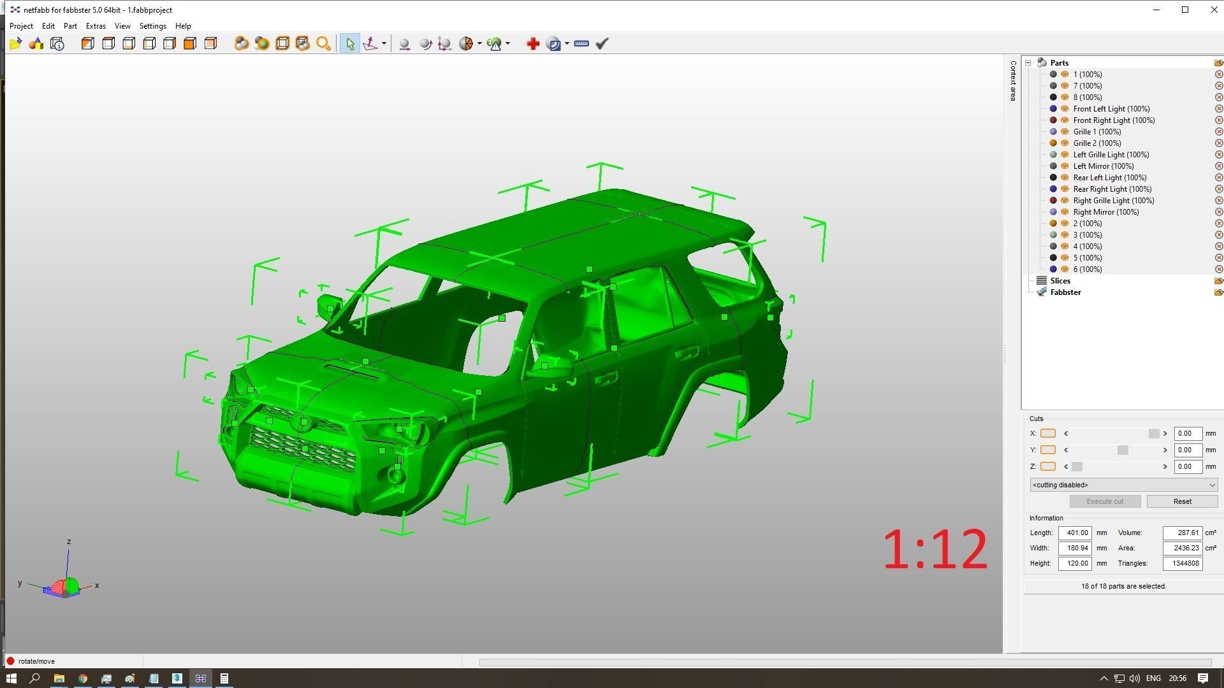Open the Windows Start menu
This screenshot has width=1224, height=688.
11,678
